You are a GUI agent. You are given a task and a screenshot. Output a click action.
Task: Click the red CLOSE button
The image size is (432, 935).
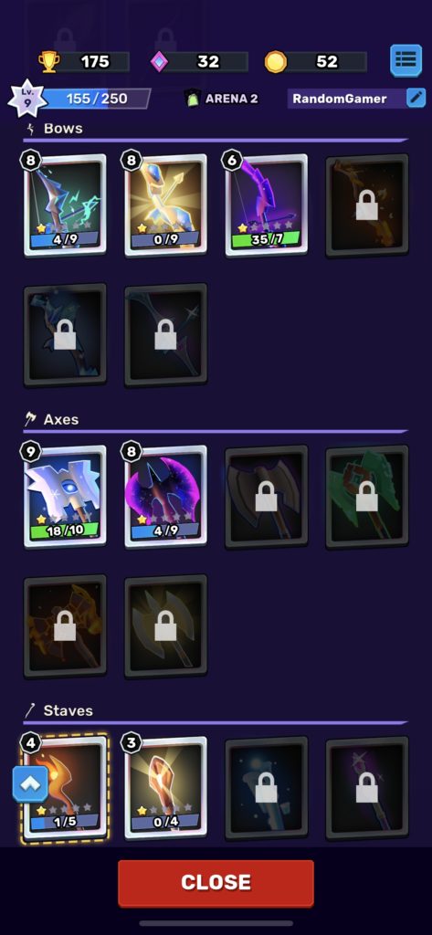click(216, 883)
